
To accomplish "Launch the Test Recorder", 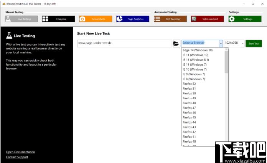I will click(170, 19).
